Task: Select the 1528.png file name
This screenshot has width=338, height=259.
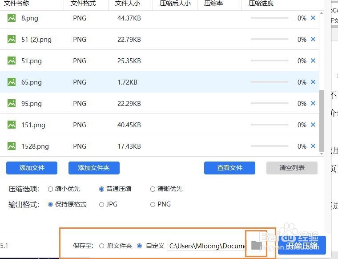Action: [x=35, y=146]
